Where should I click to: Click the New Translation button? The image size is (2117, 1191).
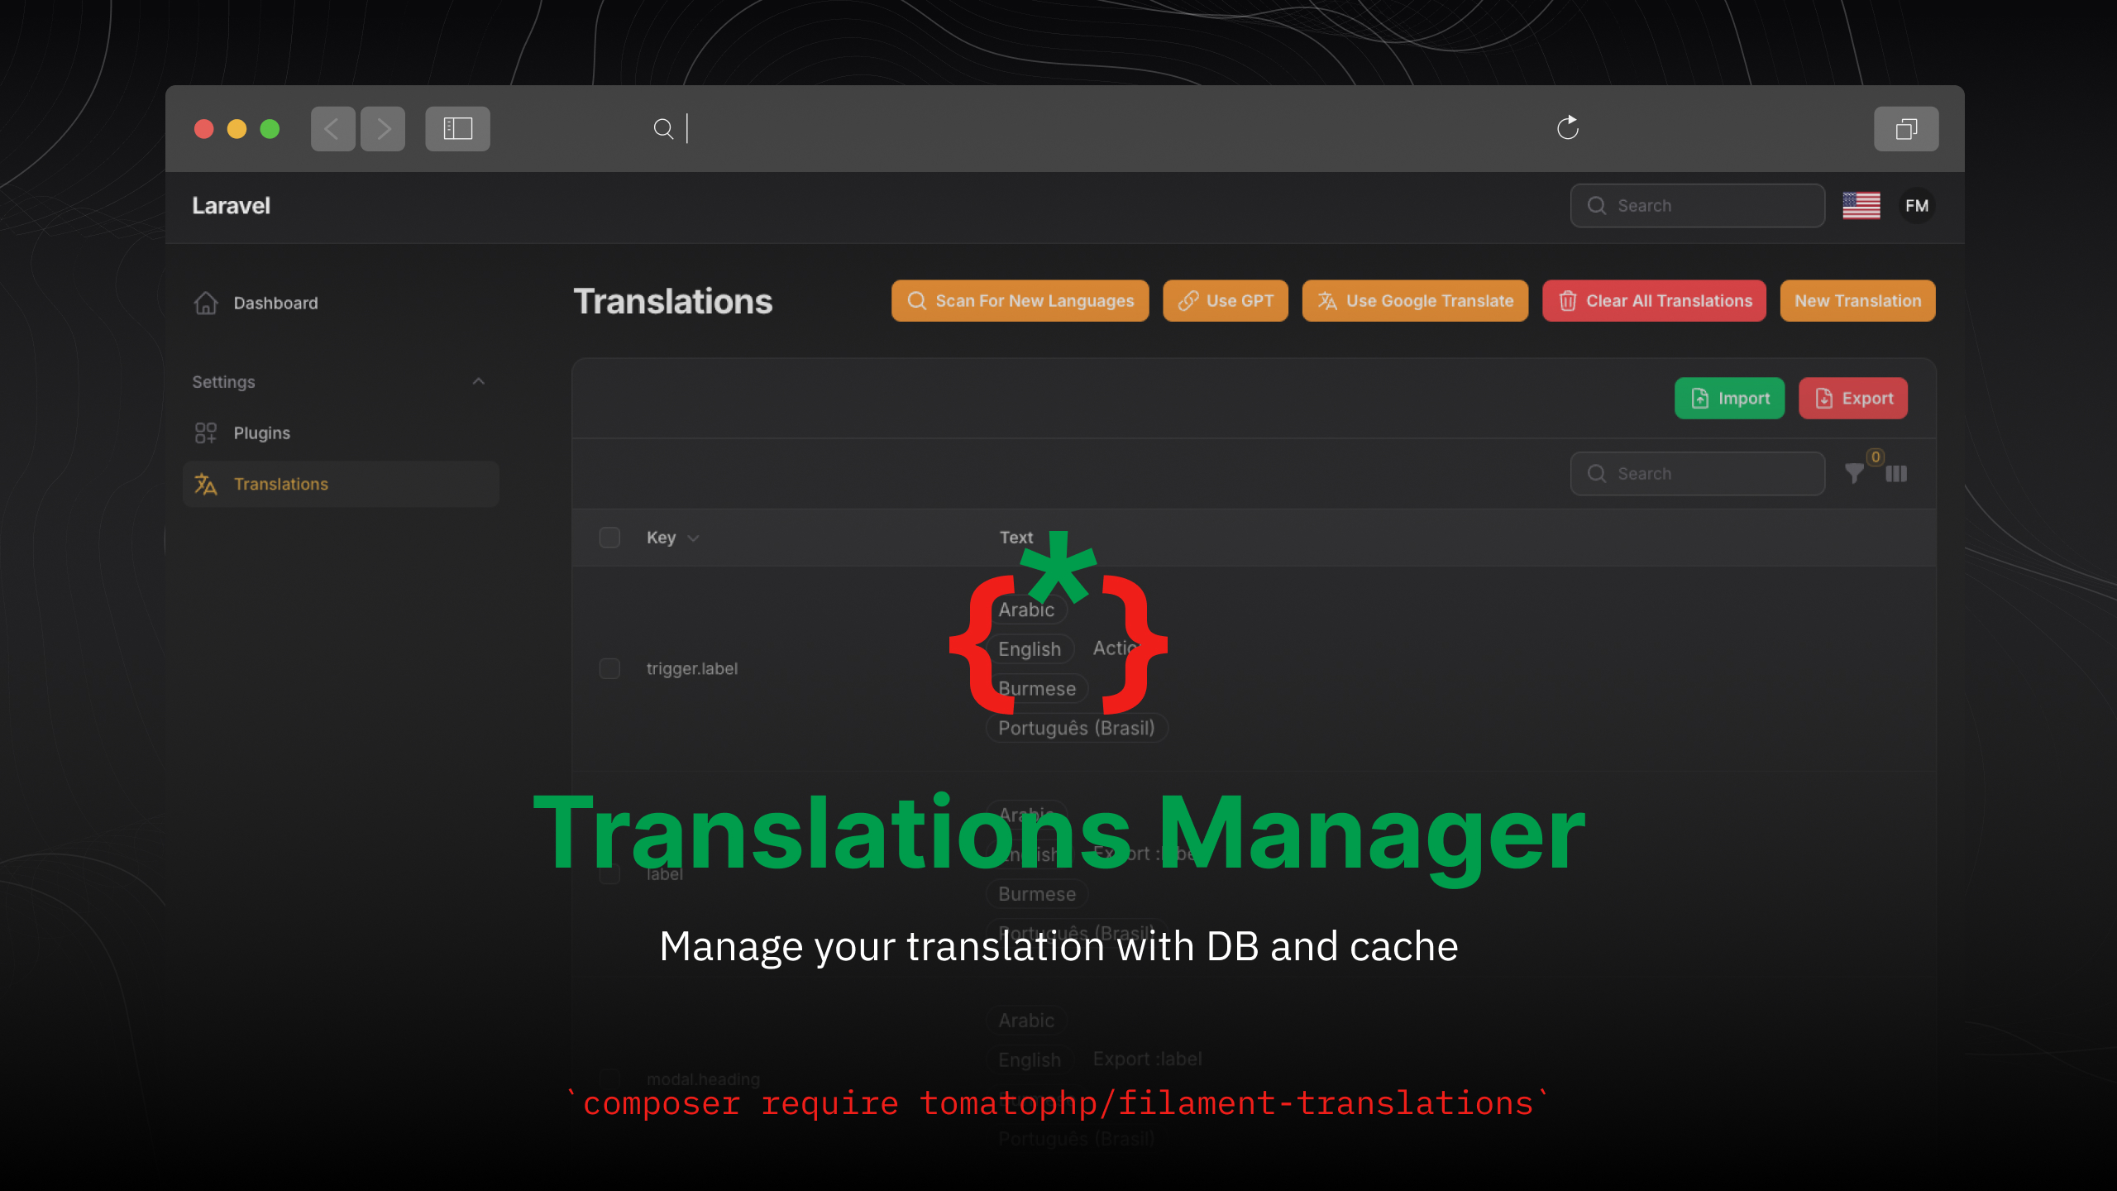[1857, 301]
